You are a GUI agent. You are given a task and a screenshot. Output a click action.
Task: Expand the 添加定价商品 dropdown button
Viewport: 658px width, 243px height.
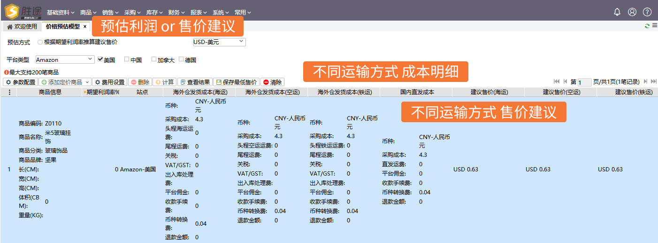click(x=86, y=82)
